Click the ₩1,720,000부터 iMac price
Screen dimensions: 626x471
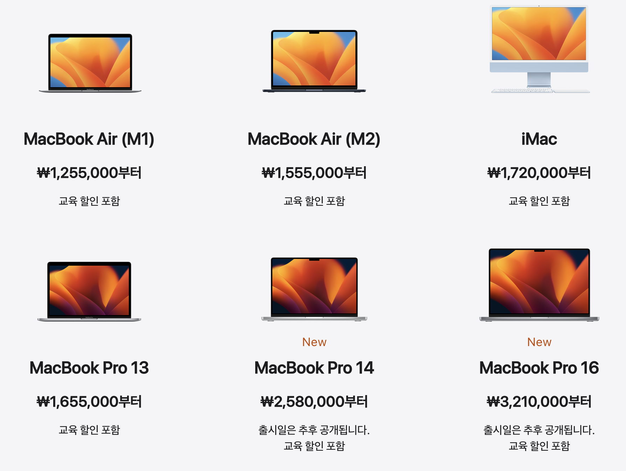(539, 173)
